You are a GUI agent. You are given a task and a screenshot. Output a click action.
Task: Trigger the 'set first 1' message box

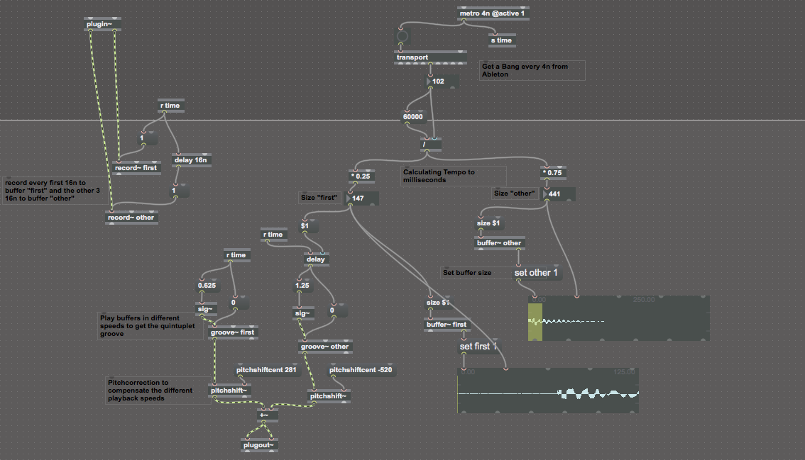point(478,347)
